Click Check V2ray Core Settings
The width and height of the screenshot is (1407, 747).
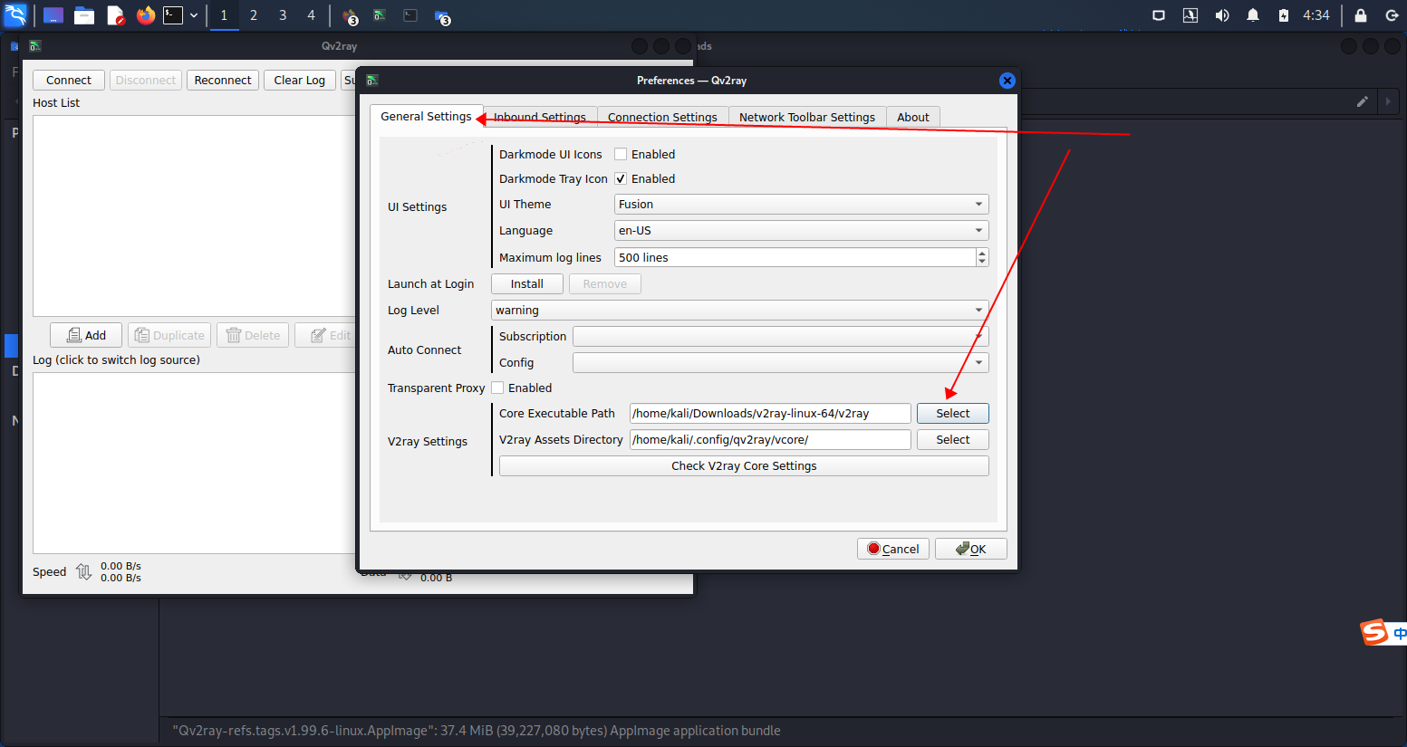point(744,466)
